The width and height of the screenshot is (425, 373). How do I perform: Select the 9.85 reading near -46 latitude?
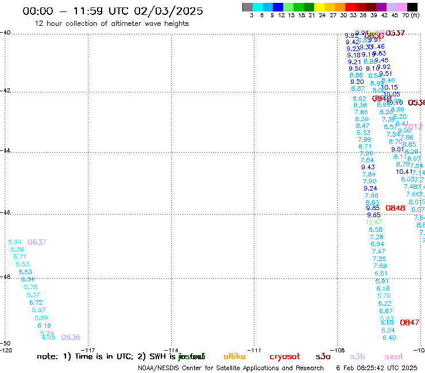[373, 208]
